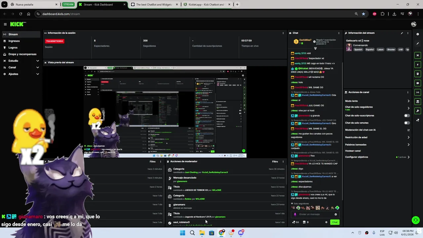Click the pencil edit icon in Información del stream header
The width and height of the screenshot is (423, 238).
point(402,33)
